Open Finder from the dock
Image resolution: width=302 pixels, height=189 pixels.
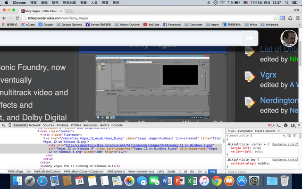point(17,181)
